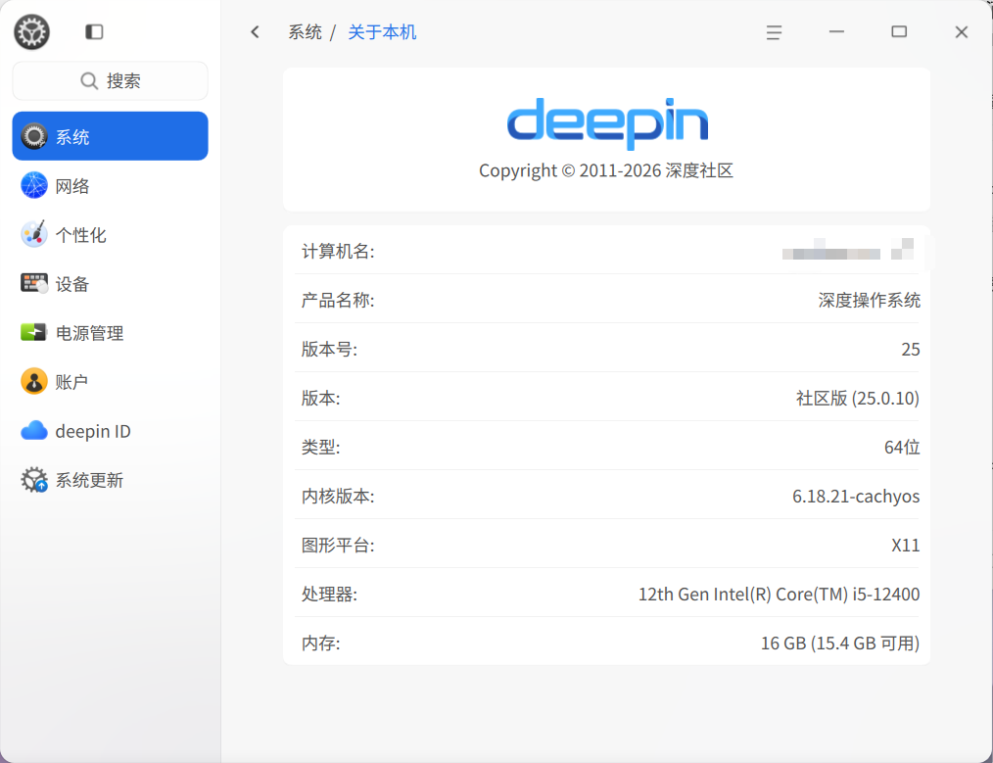Image resolution: width=993 pixels, height=763 pixels.
Task: Open deepin ID cloud icon
Action: 34,430
